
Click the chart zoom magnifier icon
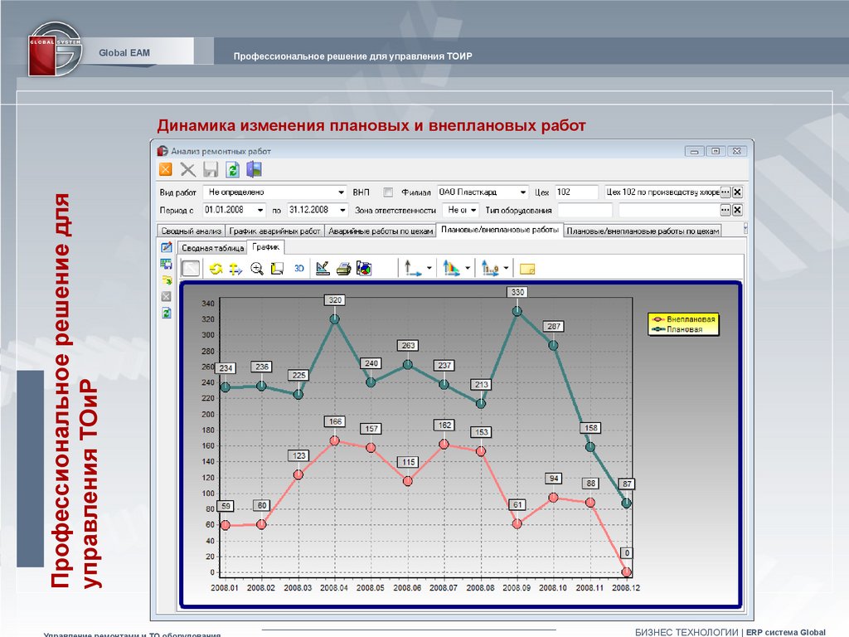[x=257, y=268]
